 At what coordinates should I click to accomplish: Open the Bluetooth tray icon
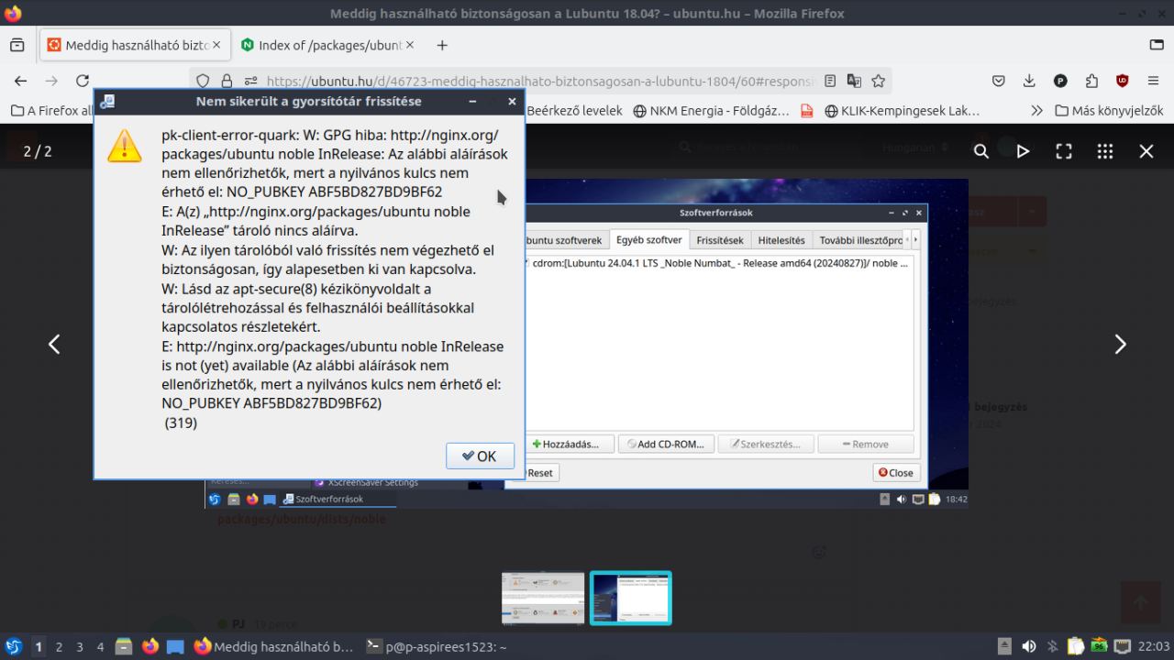click(x=1053, y=646)
